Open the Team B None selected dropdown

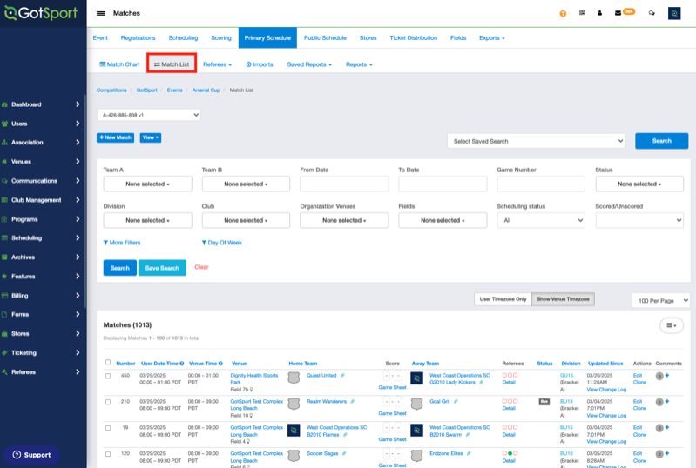[246, 184]
